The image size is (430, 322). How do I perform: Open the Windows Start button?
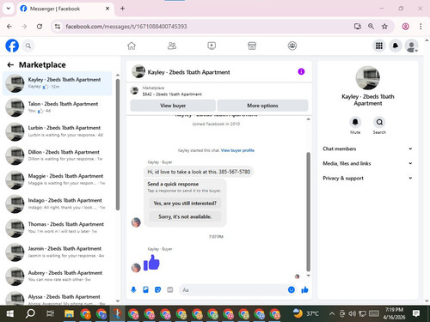(x=10, y=314)
